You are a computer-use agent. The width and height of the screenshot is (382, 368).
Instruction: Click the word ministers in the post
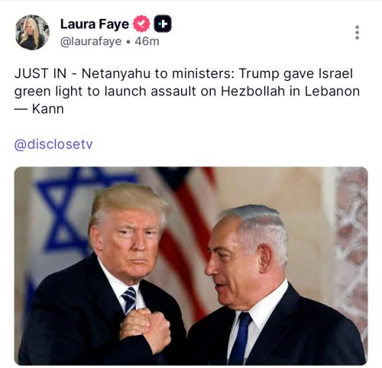click(203, 73)
